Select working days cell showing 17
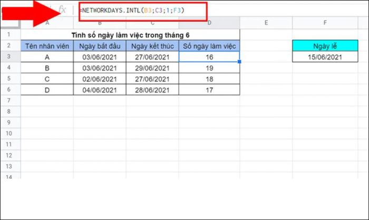Screen dimensions: 369x220 pos(209,90)
